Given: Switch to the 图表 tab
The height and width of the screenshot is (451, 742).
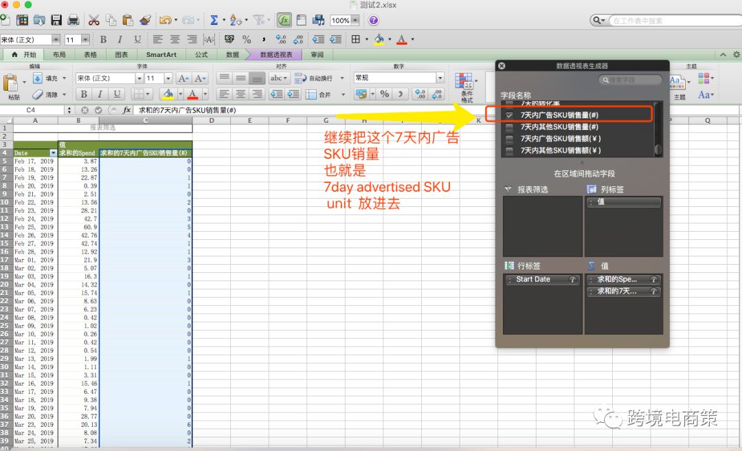Looking at the screenshot, I should pos(122,54).
